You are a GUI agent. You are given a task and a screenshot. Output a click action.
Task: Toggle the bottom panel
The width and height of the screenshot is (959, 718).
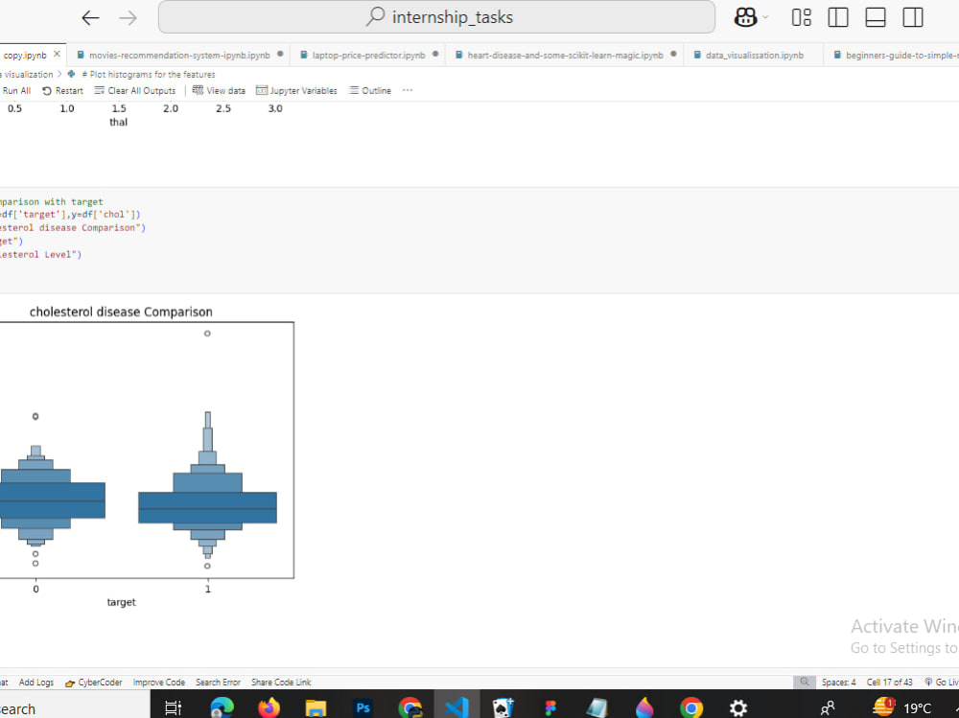click(876, 17)
